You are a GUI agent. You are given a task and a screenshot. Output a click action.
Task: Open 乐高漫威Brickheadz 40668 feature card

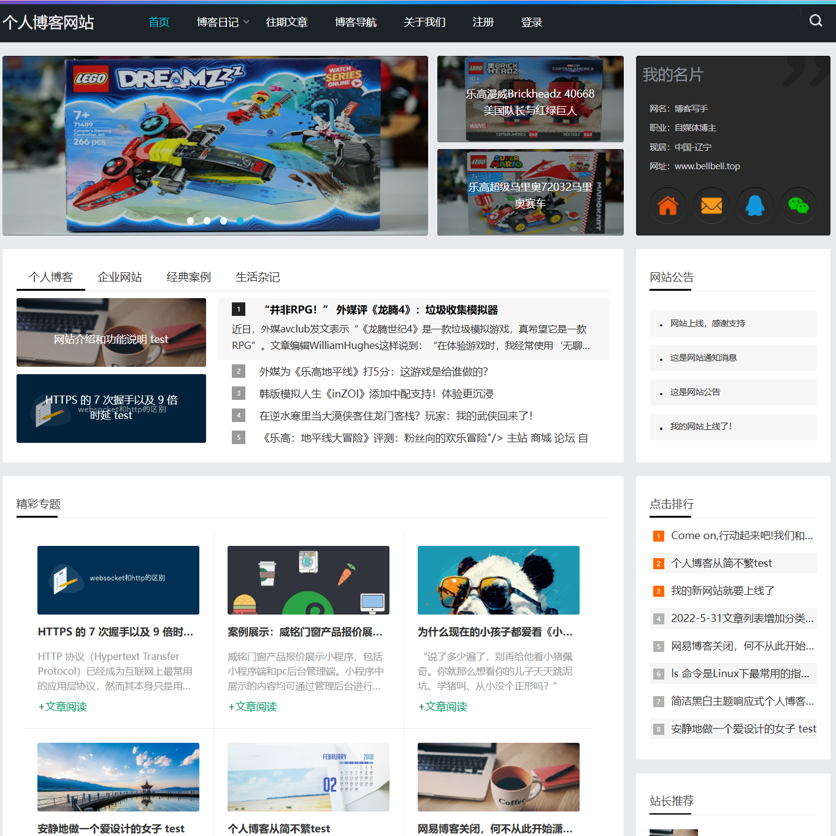pos(531,99)
